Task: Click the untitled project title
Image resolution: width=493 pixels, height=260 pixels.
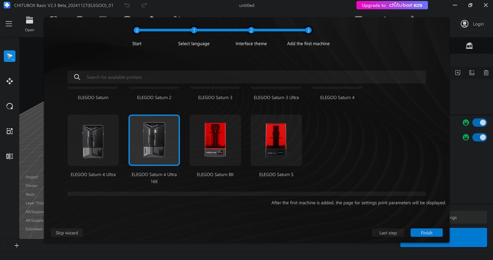Action: pyautogui.click(x=246, y=5)
